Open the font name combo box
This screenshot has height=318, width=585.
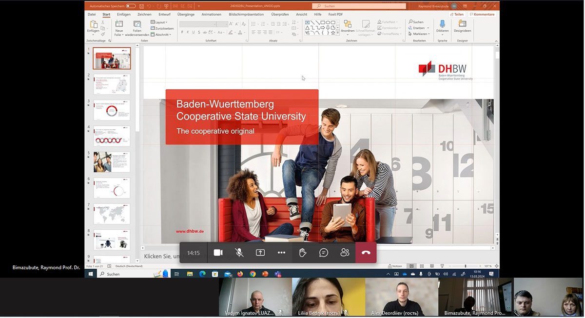pos(198,24)
